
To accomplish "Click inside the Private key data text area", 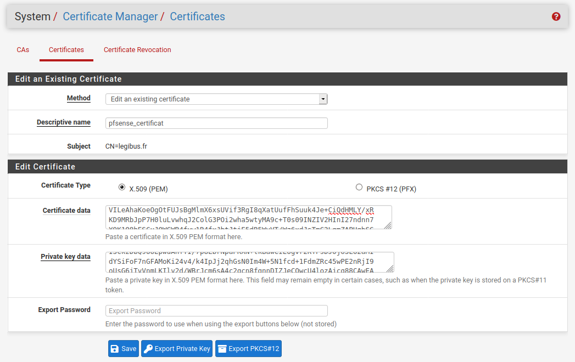I will (x=247, y=262).
